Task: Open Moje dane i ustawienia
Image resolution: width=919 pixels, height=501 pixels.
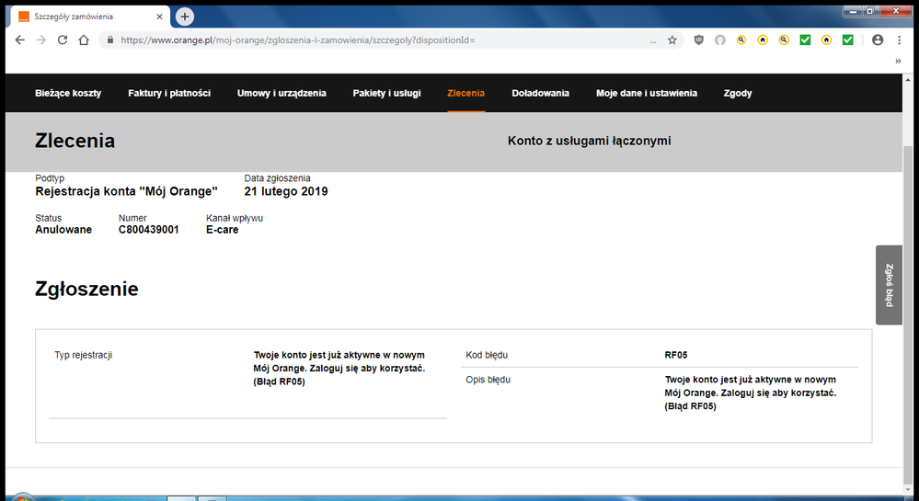Action: click(x=647, y=93)
